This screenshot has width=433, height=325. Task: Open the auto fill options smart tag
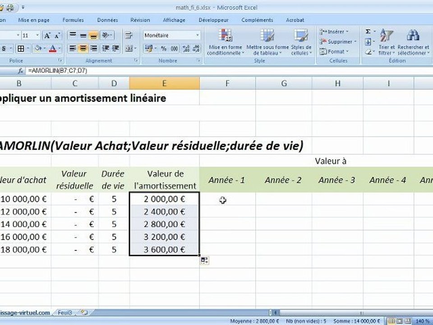tap(204, 260)
